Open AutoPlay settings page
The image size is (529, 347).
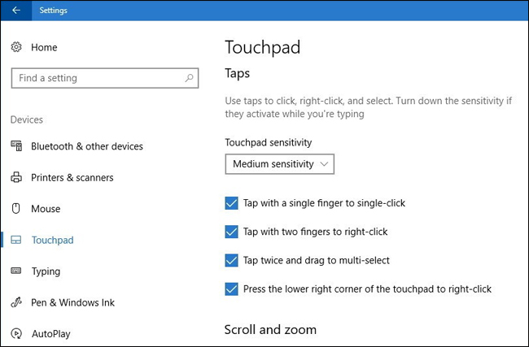point(51,334)
